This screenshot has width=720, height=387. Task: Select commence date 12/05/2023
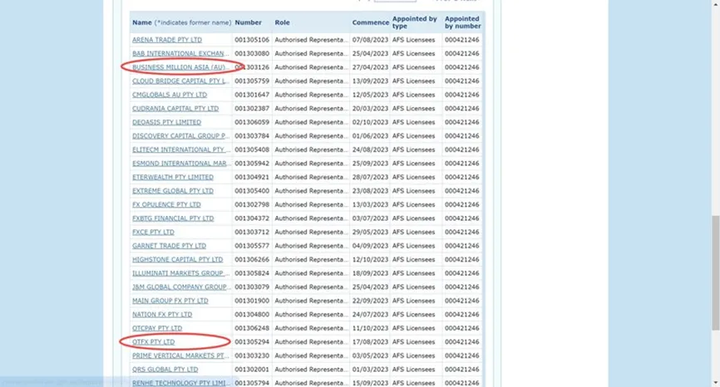click(x=370, y=95)
